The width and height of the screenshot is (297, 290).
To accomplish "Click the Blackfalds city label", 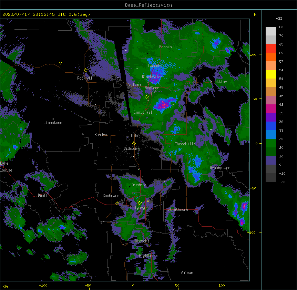I will [x=152, y=77].
